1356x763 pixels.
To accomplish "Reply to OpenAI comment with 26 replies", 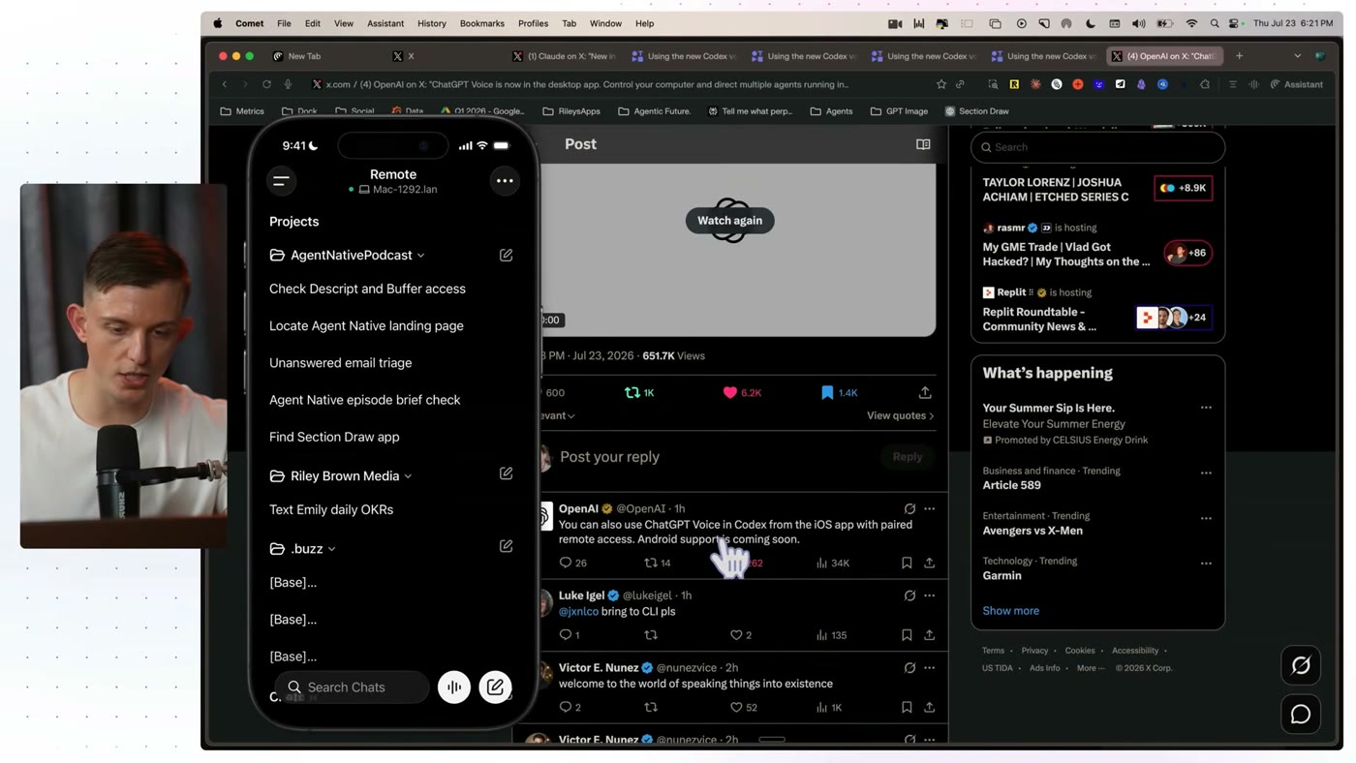I will pos(572,563).
